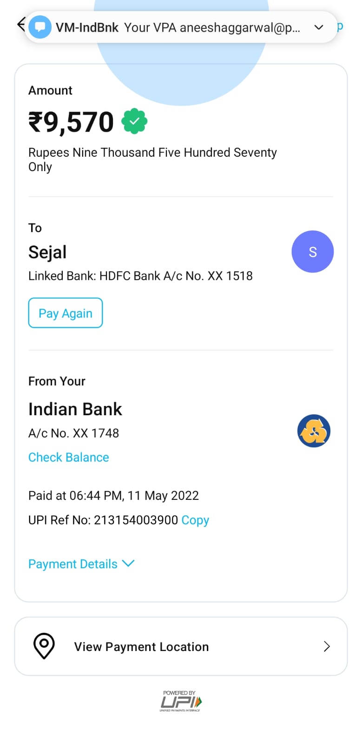Tap the Indian Bank account name heading

point(75,409)
